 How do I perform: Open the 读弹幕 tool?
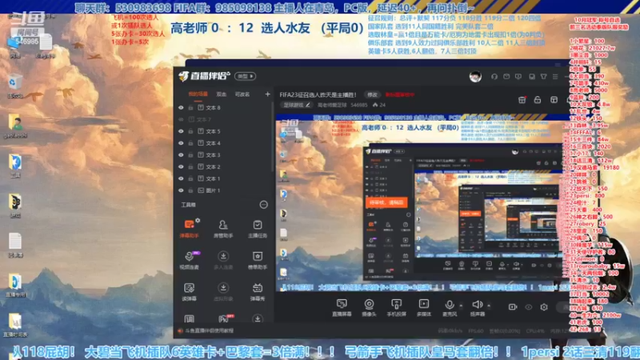pos(189,291)
